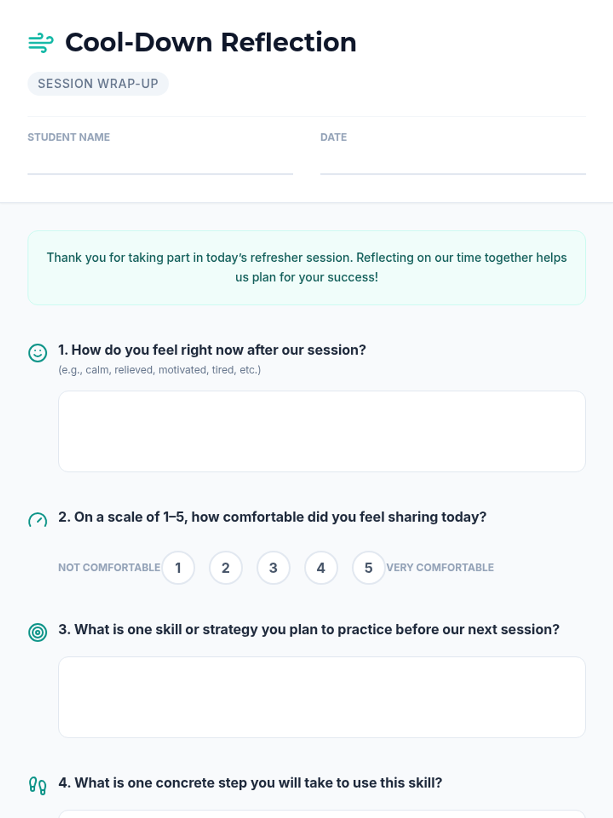
Task: Pick comfort rating 4
Action: (321, 567)
